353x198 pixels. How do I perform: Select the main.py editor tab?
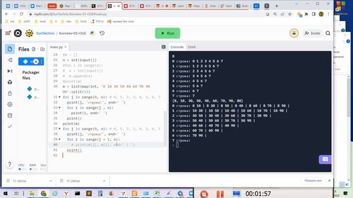56,47
